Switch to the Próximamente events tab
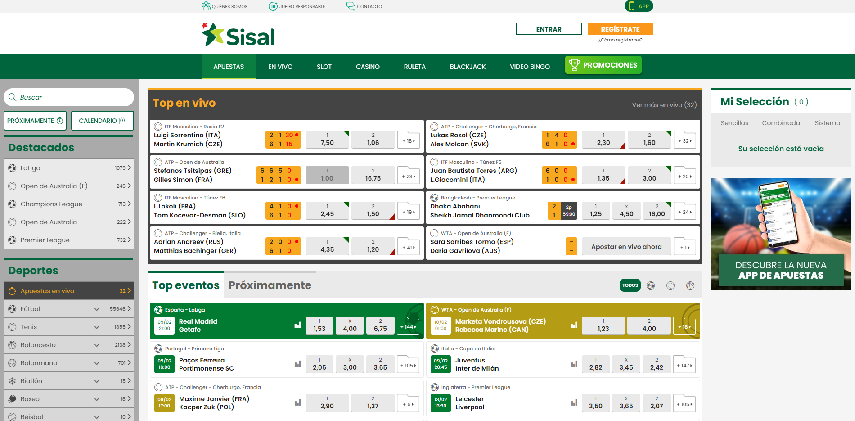Screen dimensions: 855x421 [x=270, y=285]
